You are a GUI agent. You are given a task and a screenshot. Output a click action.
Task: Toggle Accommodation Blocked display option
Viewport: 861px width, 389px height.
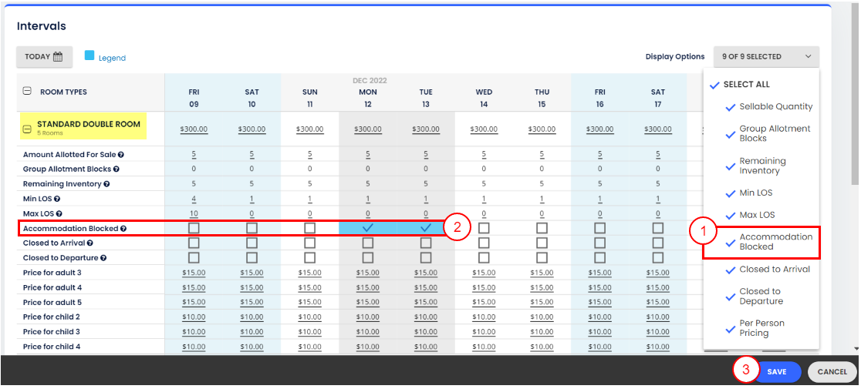tap(768, 242)
